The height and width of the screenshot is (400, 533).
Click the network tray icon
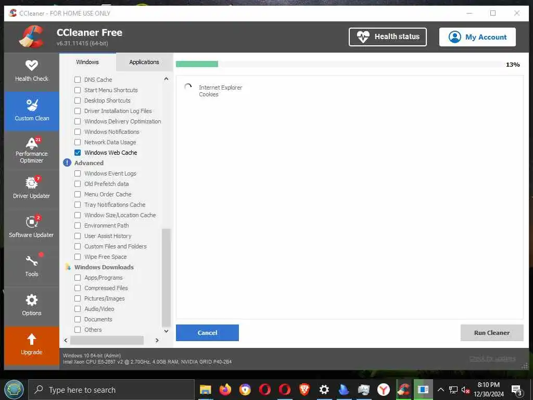coord(453,390)
